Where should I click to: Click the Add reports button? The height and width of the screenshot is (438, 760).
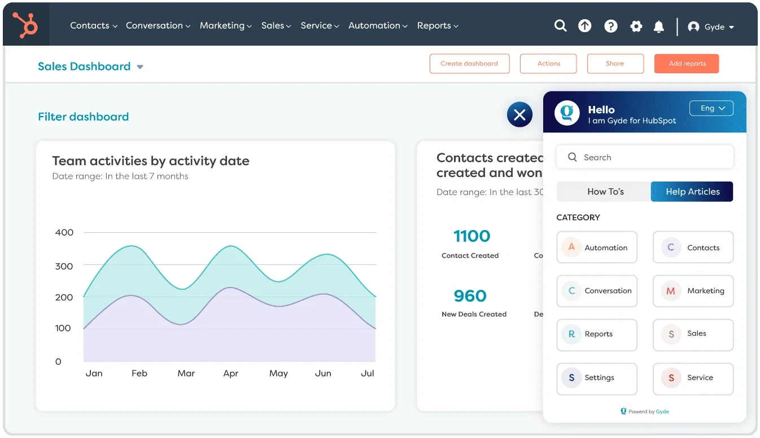(687, 64)
